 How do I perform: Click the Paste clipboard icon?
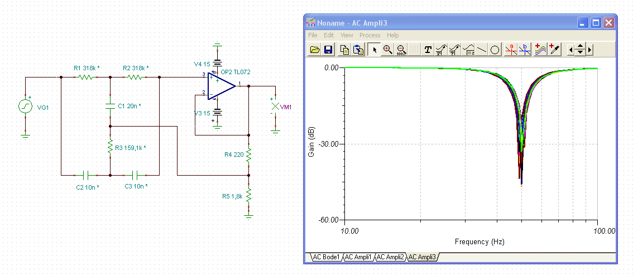point(358,50)
